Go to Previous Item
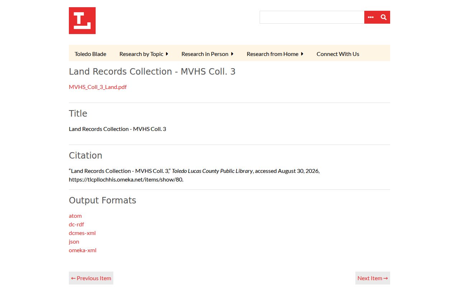This screenshot has width=459, height=287. pyautogui.click(x=91, y=278)
